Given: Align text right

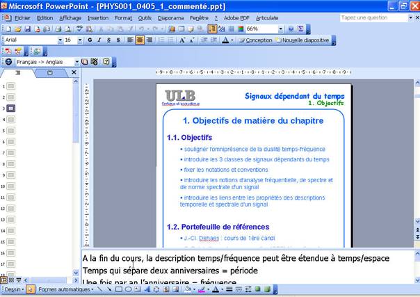Looking at the screenshot, I should point(150,40).
